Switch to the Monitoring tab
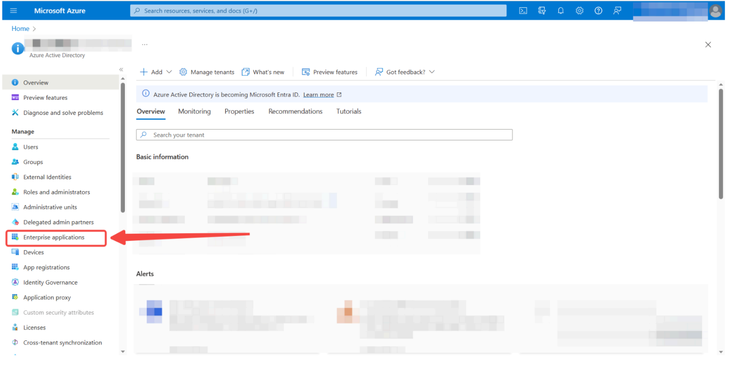 coord(194,112)
